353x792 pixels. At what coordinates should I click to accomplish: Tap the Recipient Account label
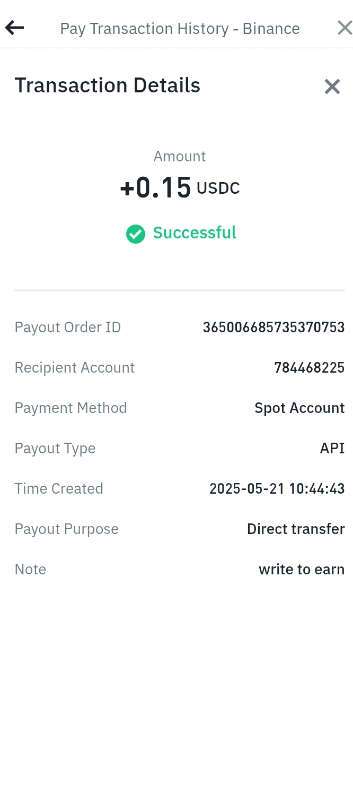pos(75,368)
